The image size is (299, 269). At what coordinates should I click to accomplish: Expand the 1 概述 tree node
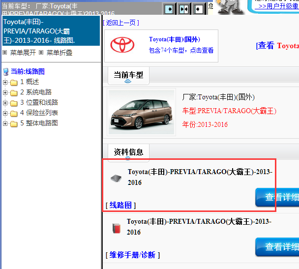pyautogui.click(x=5, y=82)
